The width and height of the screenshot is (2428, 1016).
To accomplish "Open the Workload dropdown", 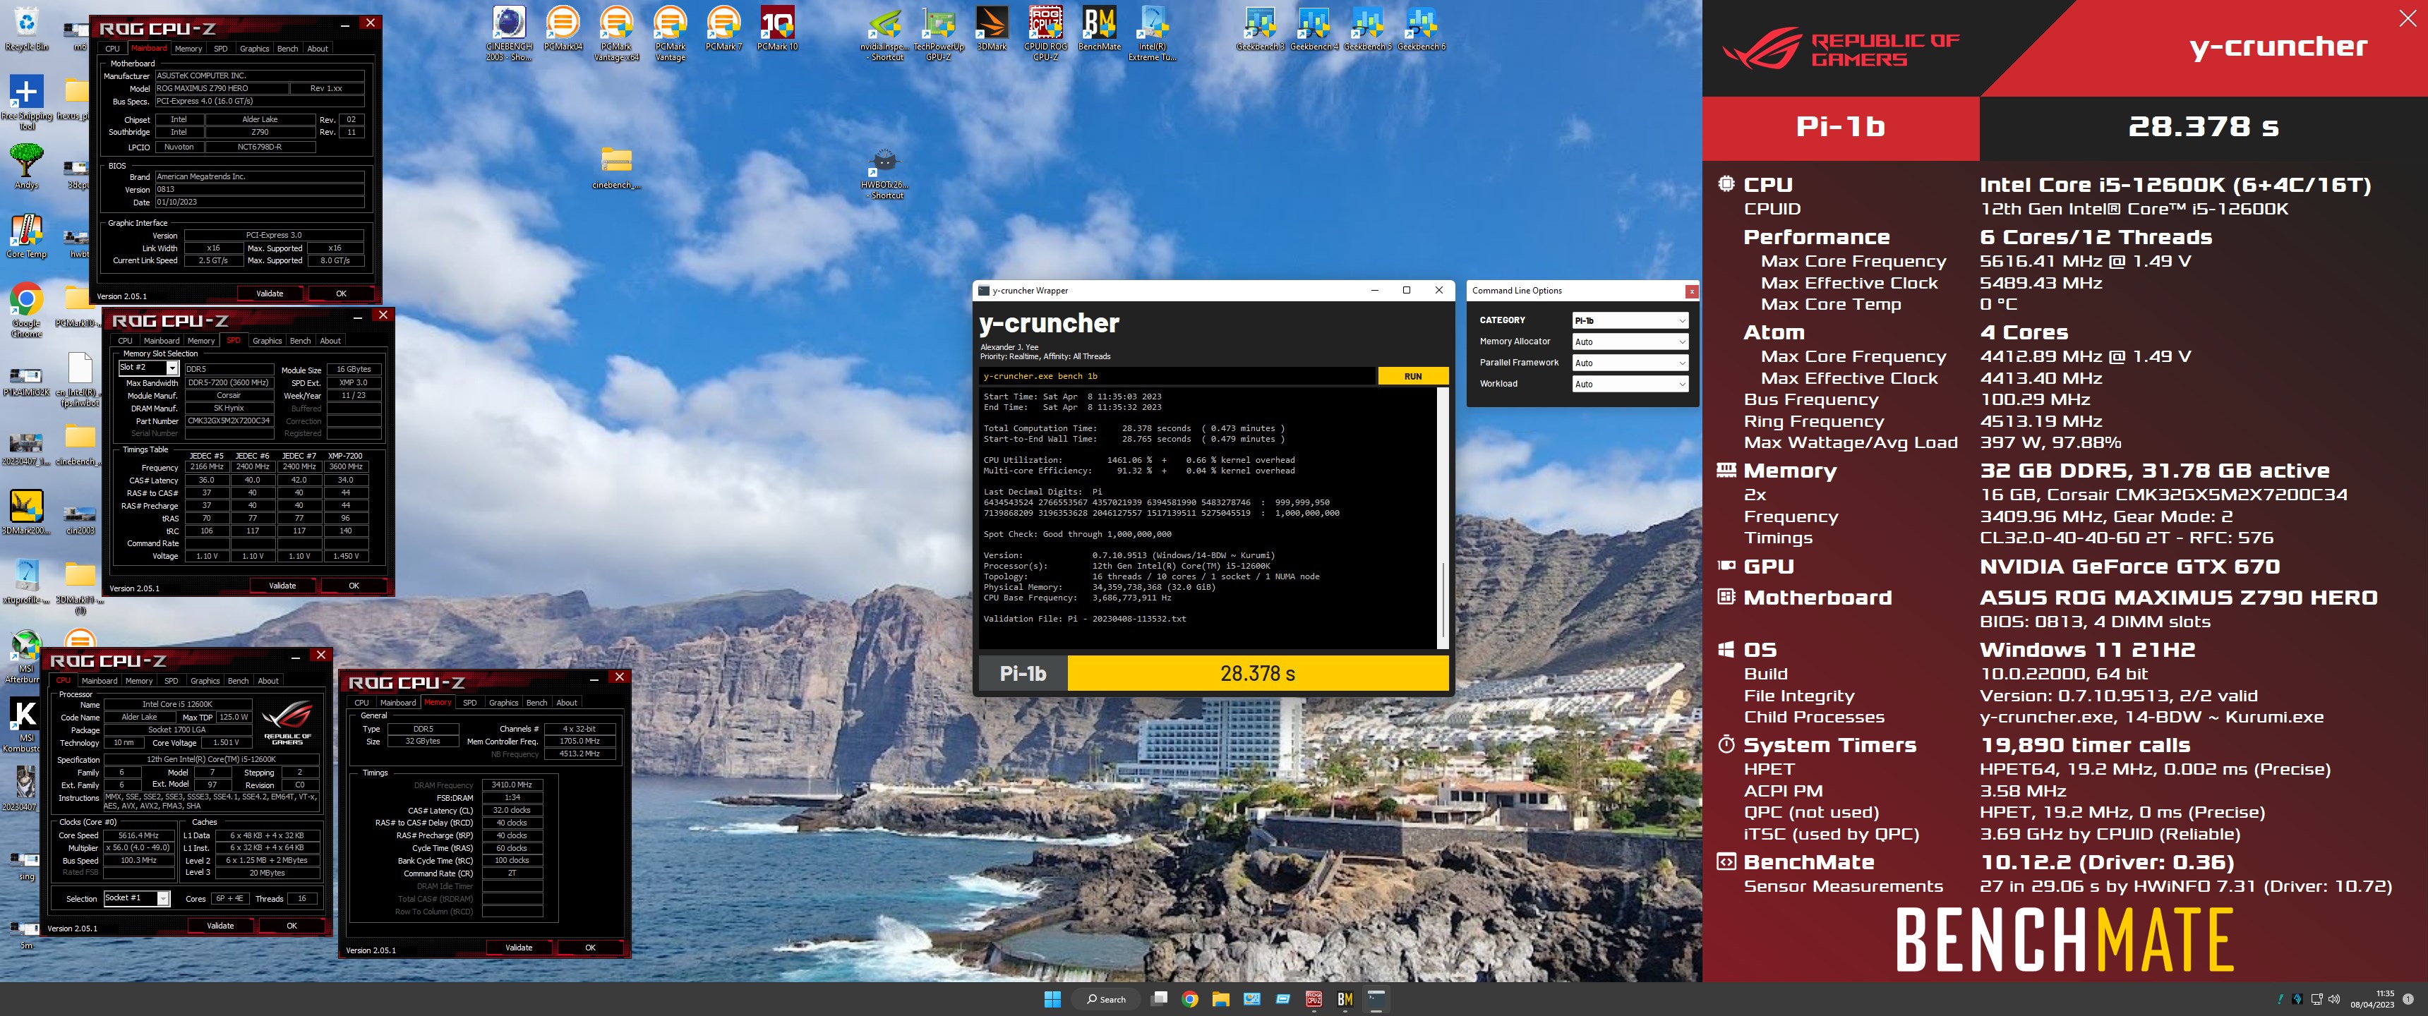I will 1630,385.
